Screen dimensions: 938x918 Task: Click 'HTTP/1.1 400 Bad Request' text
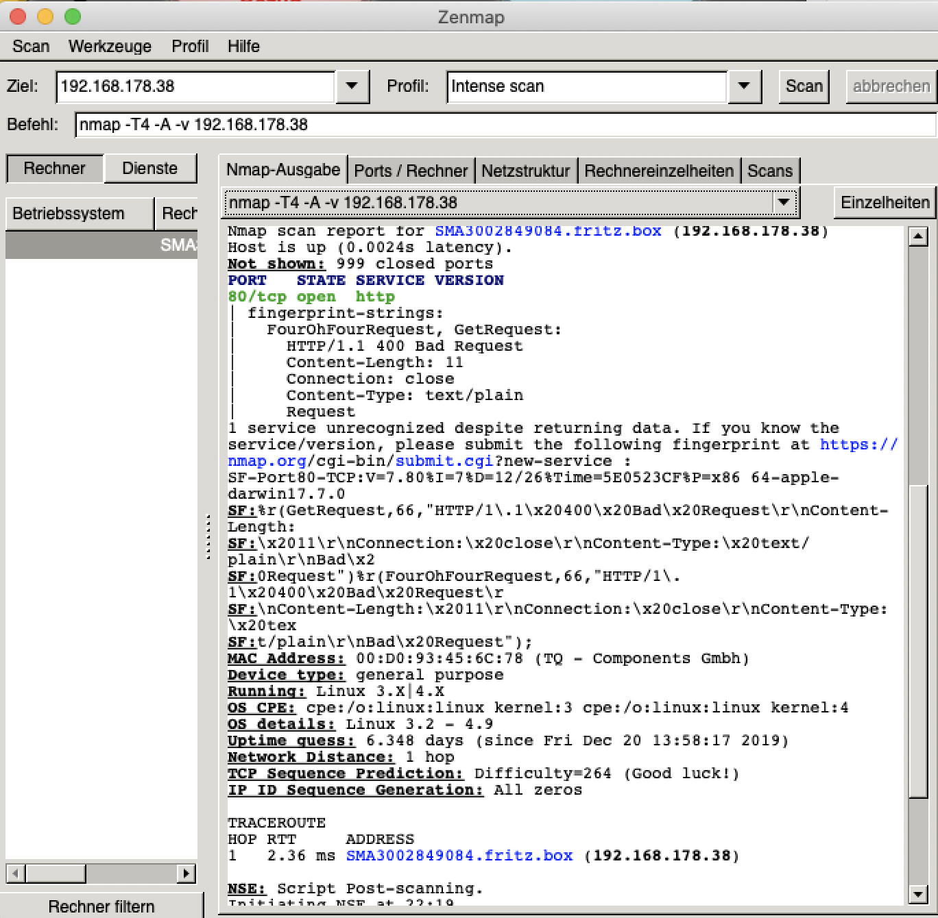pos(405,346)
